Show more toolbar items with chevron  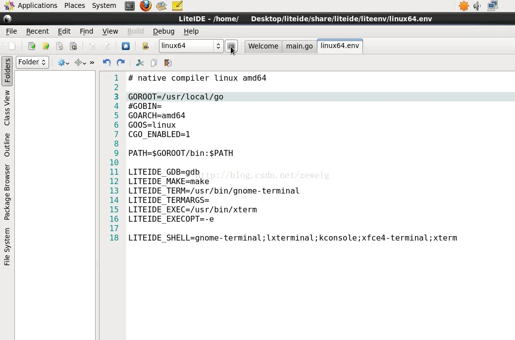pos(92,63)
